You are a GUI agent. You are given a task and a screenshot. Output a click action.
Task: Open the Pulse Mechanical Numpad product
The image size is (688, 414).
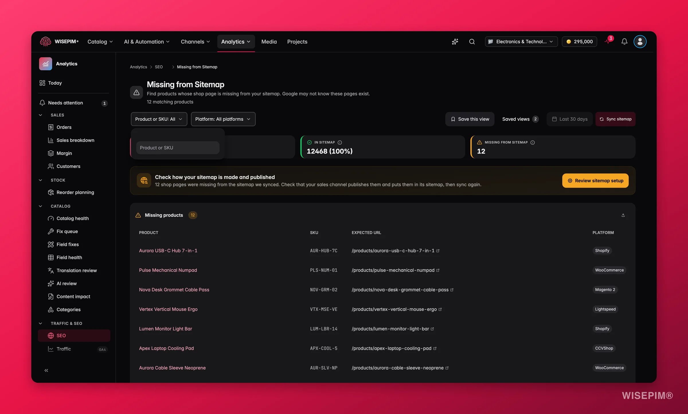click(168, 270)
